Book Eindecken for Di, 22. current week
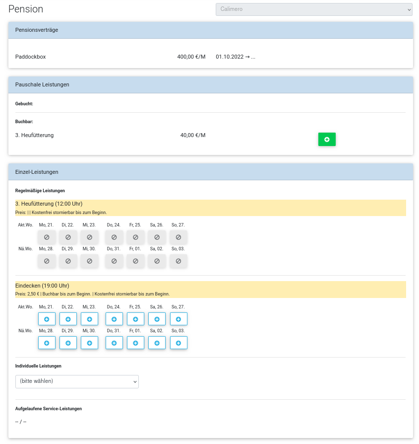Image resolution: width=419 pixels, height=444 pixels. pyautogui.click(x=68, y=319)
